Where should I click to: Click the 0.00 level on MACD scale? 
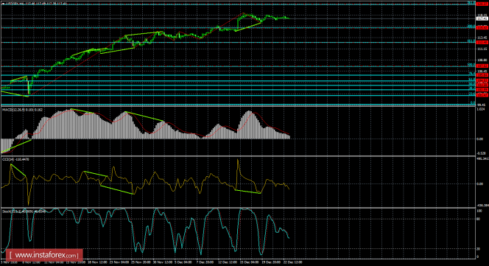coord(480,139)
